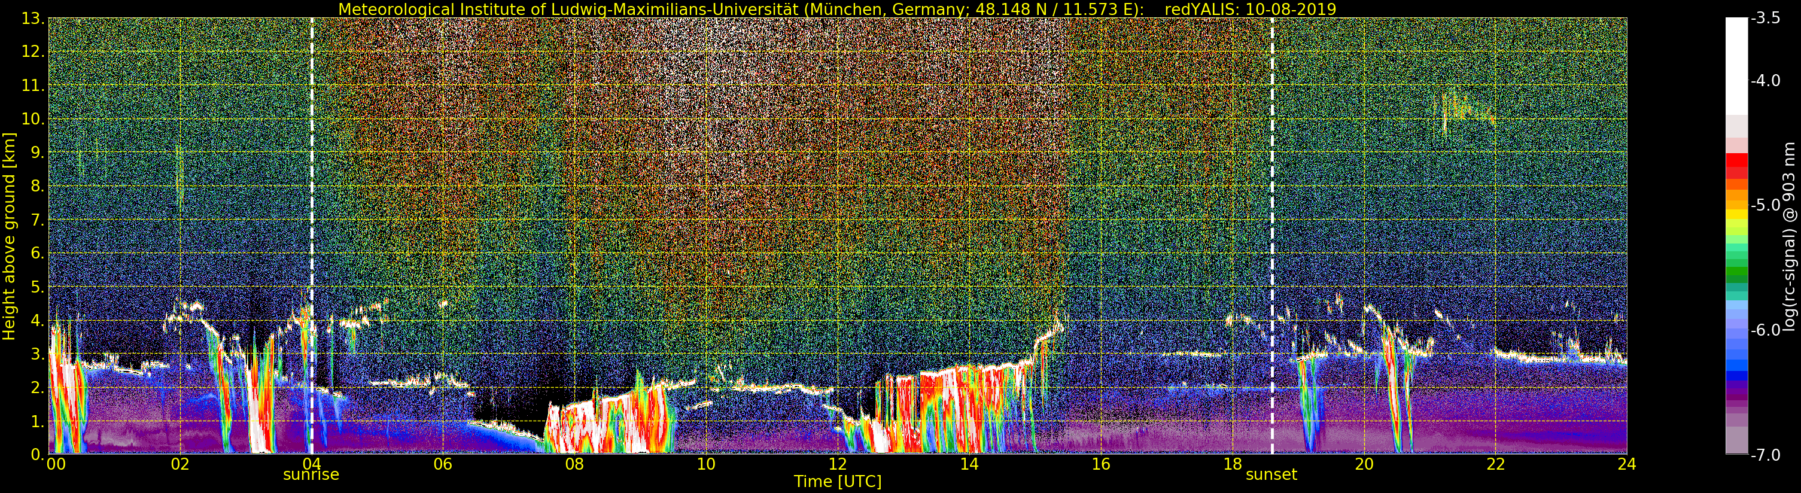Click the "10." height axis tick label
This screenshot has width=1801, height=493.
point(33,119)
